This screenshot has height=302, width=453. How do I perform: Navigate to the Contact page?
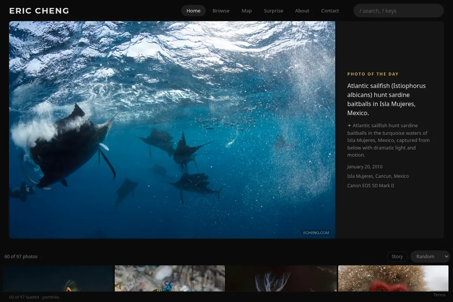330,11
